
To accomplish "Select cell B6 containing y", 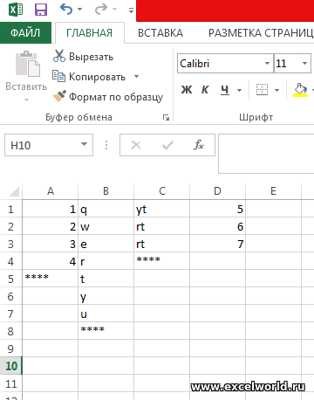I will pos(106,296).
